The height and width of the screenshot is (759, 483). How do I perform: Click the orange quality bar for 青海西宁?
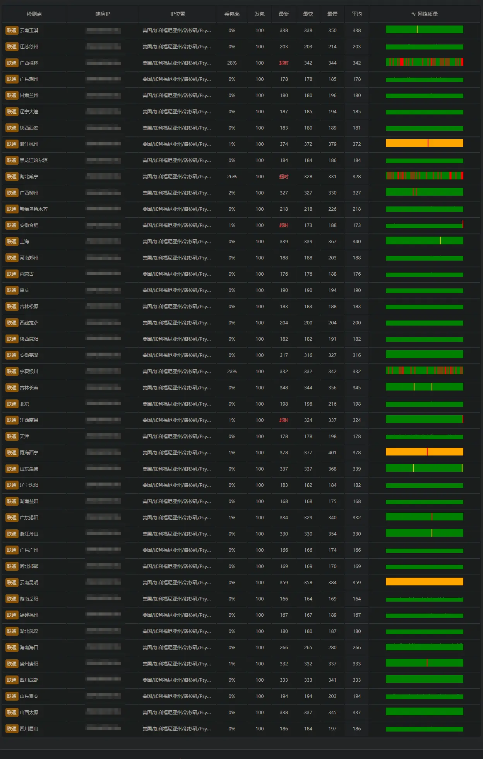point(424,452)
